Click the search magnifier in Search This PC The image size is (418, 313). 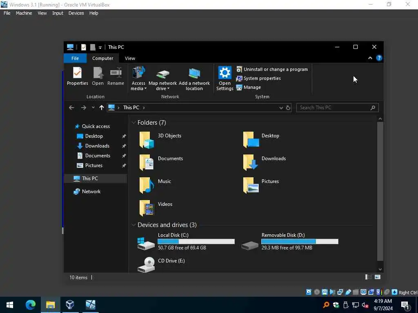[373, 108]
